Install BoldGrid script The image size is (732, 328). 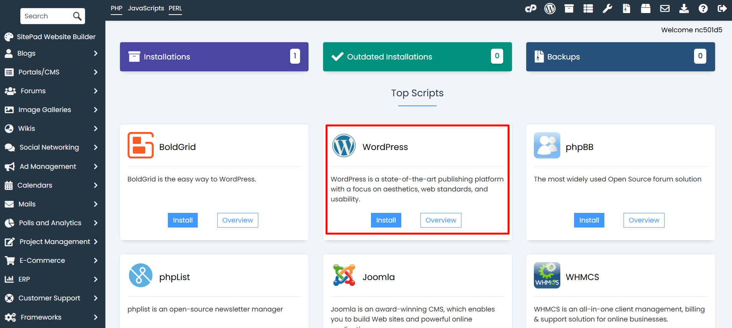183,220
